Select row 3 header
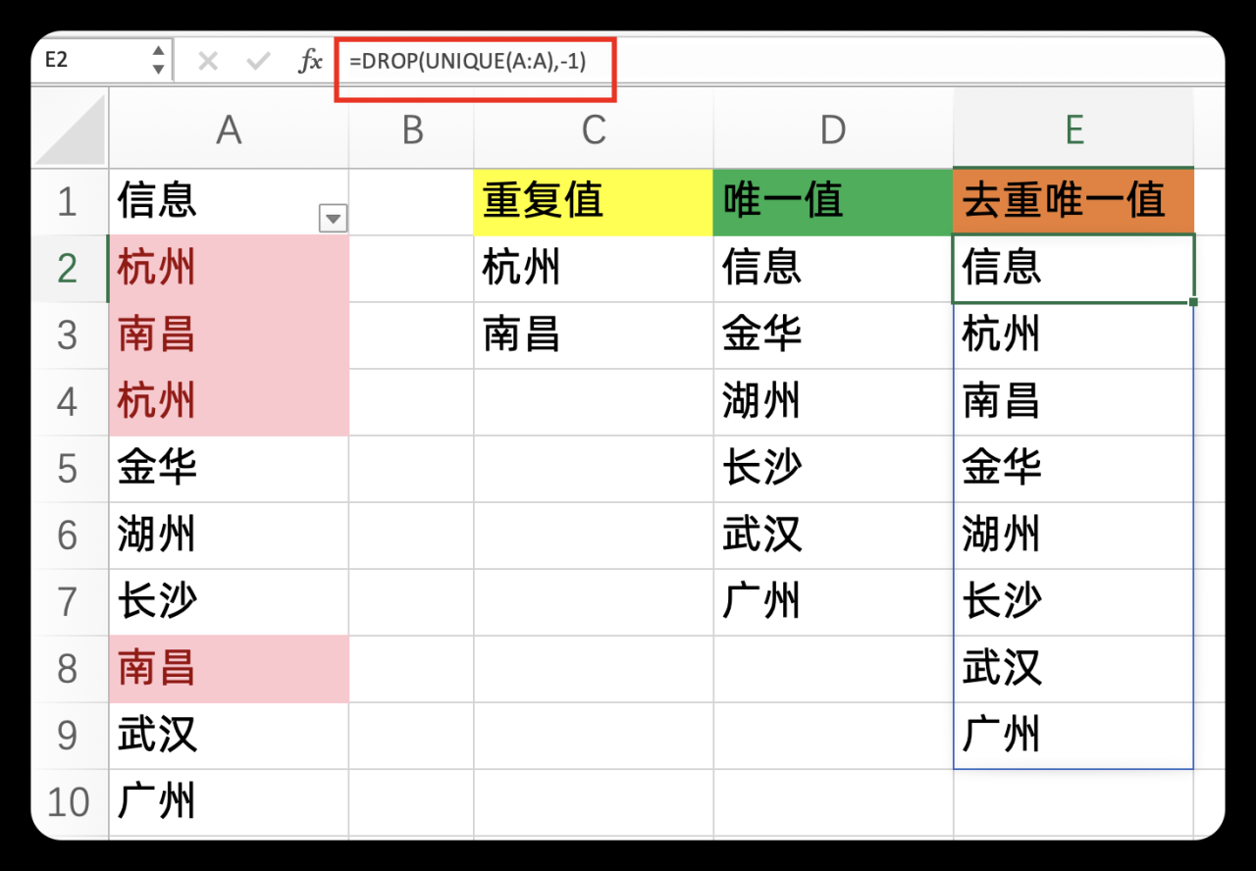The width and height of the screenshot is (1256, 871). [70, 335]
